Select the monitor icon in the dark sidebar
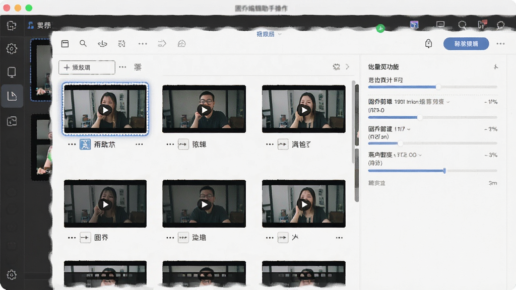 (x=12, y=72)
